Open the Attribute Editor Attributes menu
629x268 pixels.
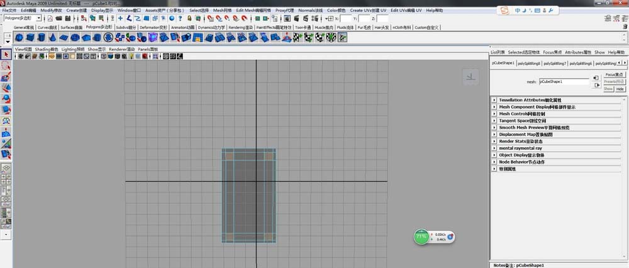tap(578, 53)
